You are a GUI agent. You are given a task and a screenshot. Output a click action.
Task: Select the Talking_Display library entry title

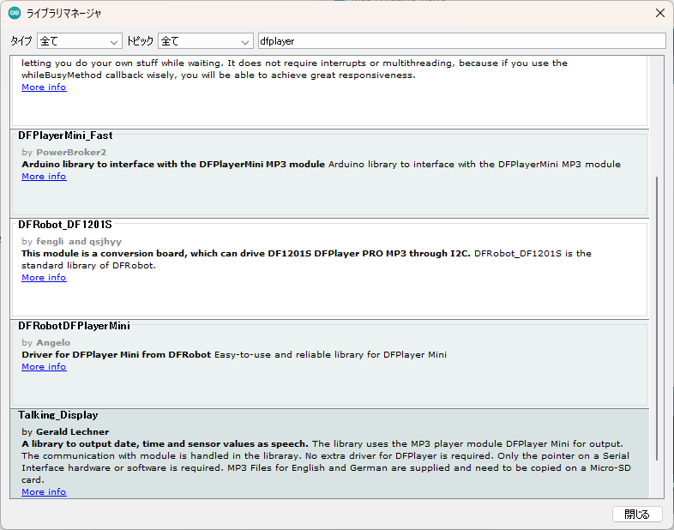coord(58,415)
